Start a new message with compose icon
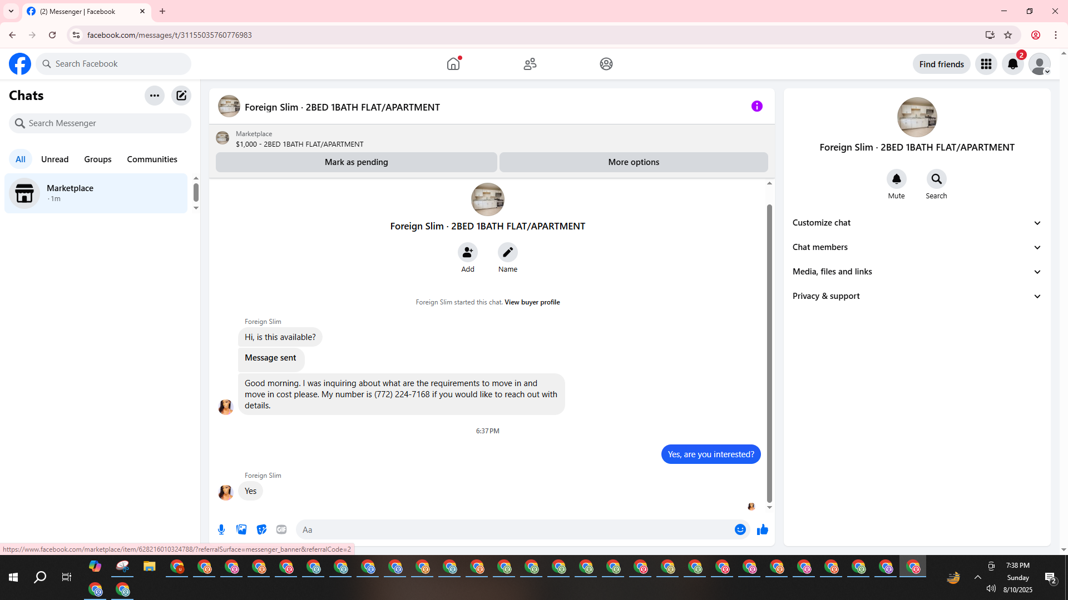The height and width of the screenshot is (600, 1068). coord(181,96)
